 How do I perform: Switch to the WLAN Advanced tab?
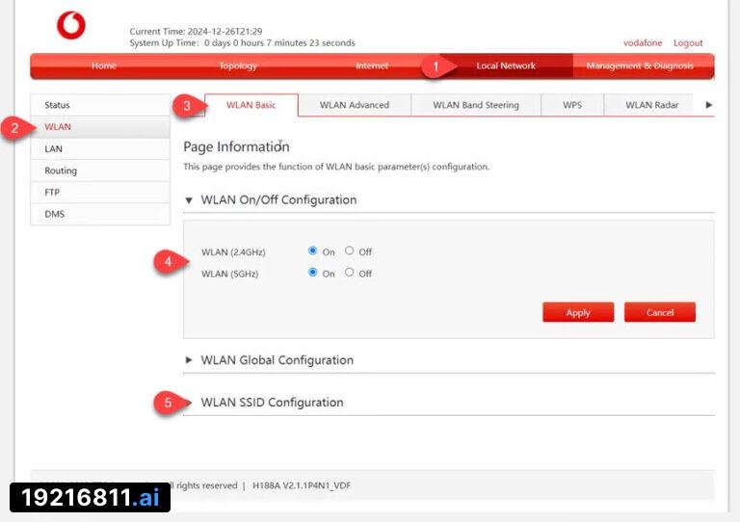tap(355, 105)
